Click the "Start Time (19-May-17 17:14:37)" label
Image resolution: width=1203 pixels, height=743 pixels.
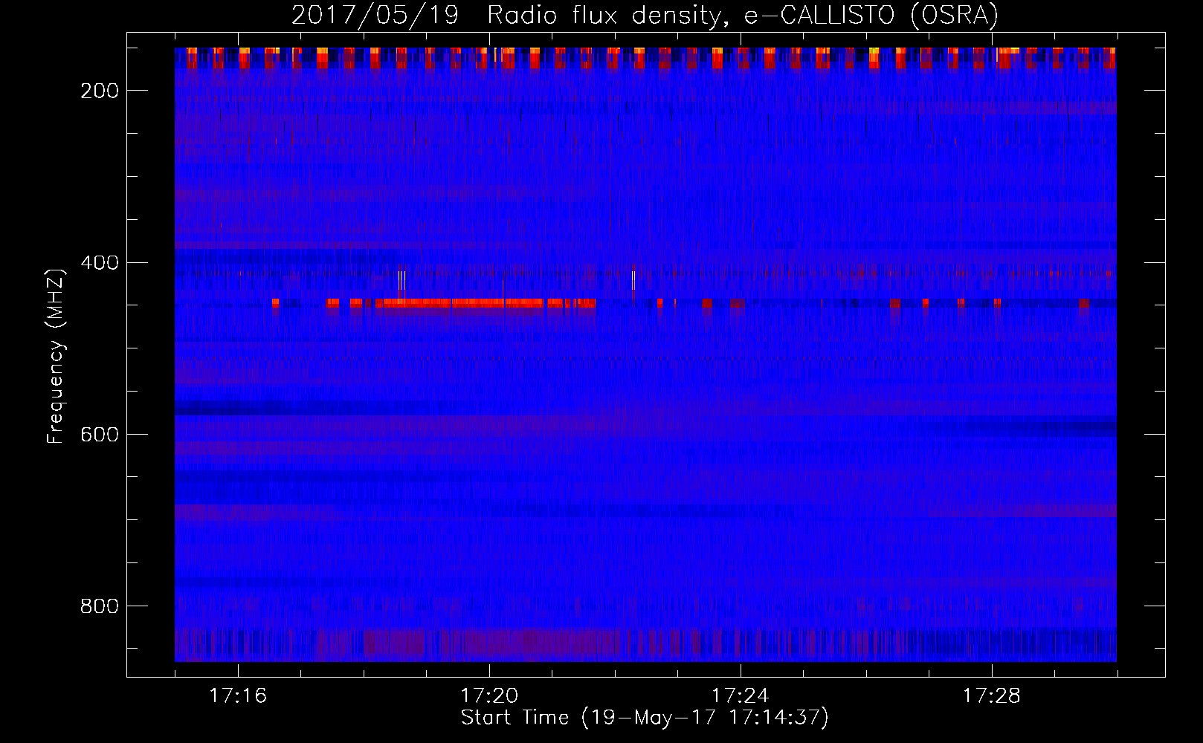click(x=645, y=718)
